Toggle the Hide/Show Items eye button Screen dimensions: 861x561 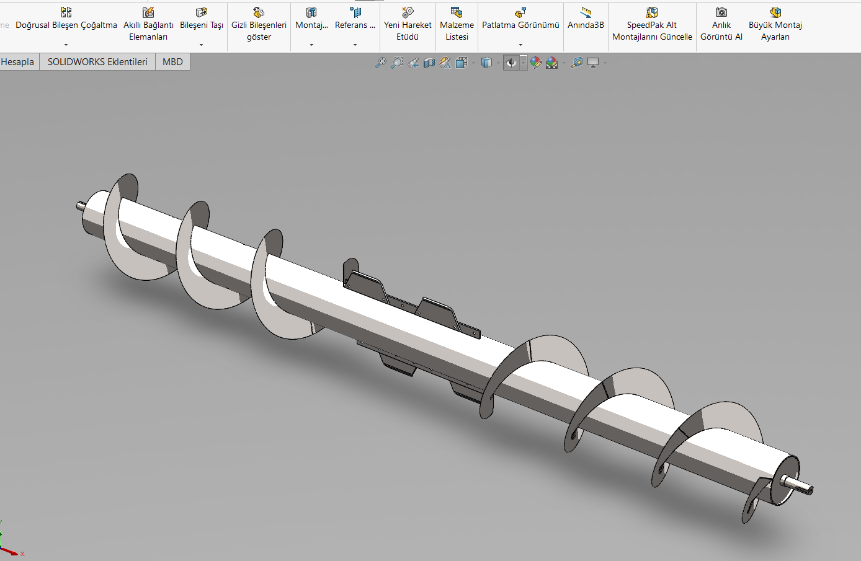(511, 63)
